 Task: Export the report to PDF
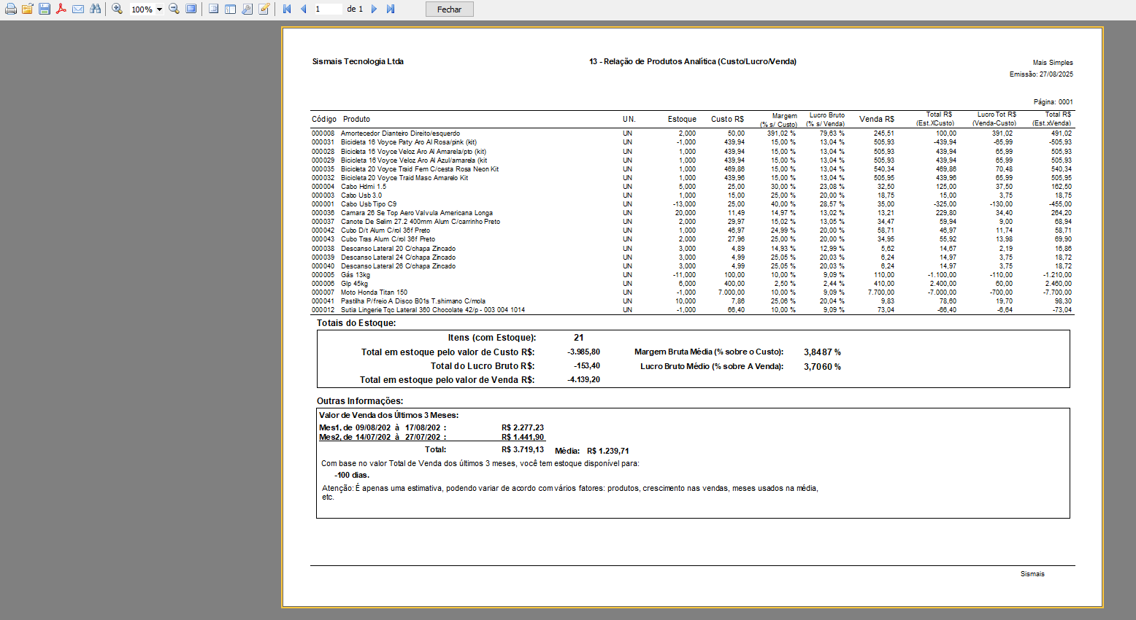click(61, 9)
